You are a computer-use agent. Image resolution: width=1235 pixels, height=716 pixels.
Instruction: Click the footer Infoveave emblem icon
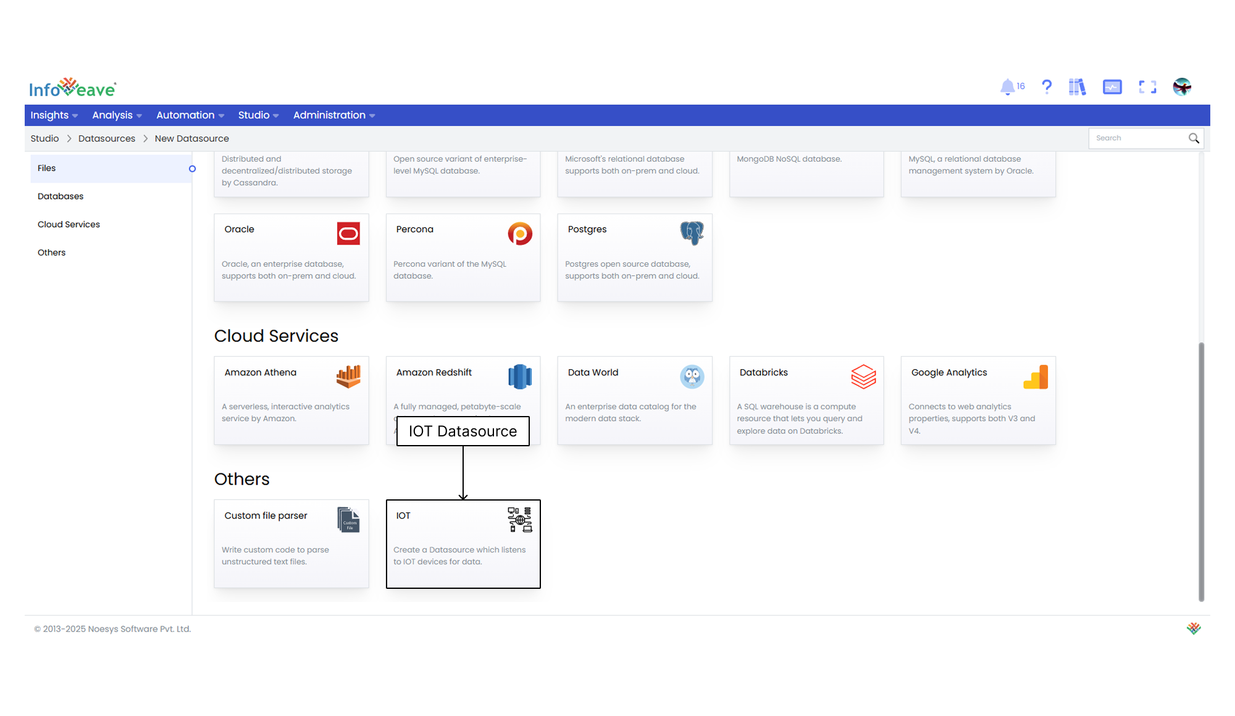tap(1194, 628)
